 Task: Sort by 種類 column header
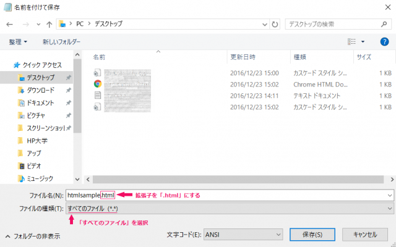299,57
